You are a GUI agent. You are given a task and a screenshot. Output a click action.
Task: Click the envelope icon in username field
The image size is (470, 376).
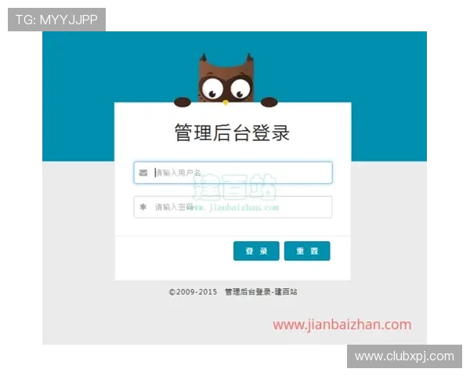143,172
